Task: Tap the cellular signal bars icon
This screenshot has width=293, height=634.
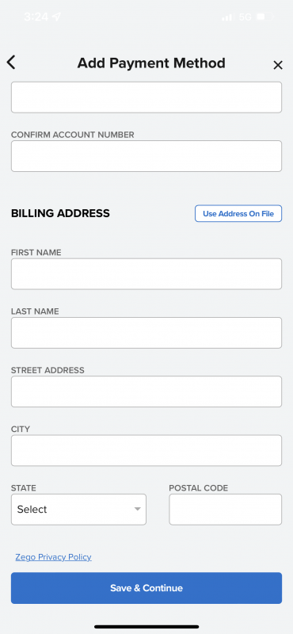Action: [x=226, y=17]
